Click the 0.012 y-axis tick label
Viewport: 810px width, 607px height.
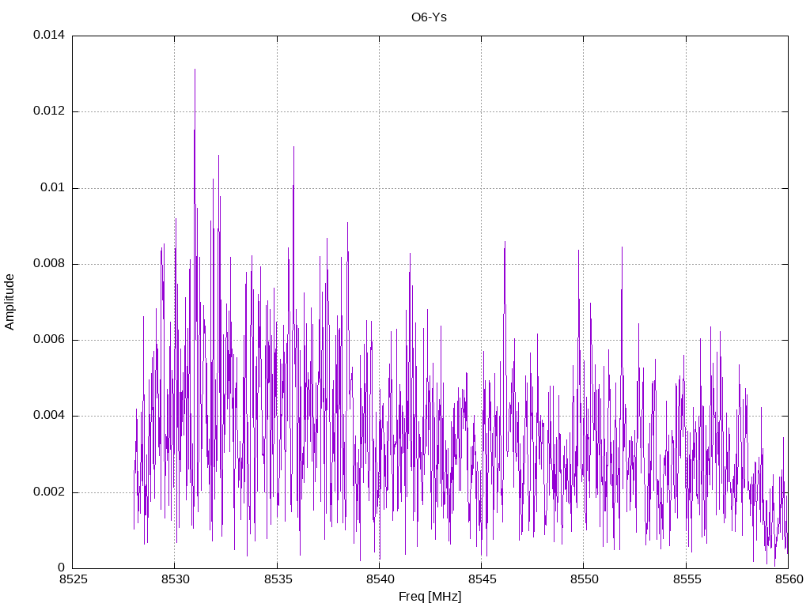click(x=49, y=111)
